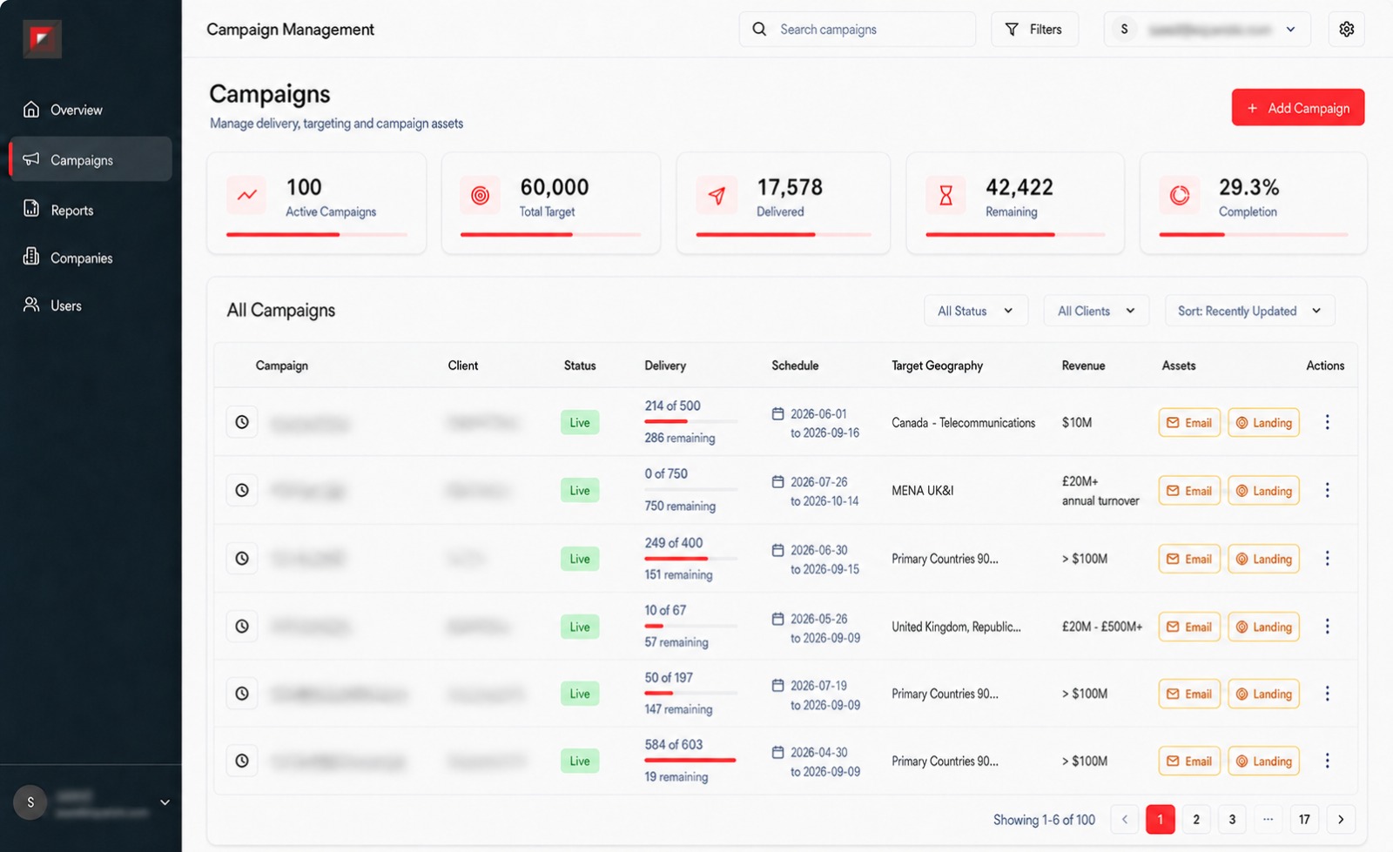This screenshot has height=852, width=1393.
Task: Open the user account dropdown in header
Action: (x=1207, y=30)
